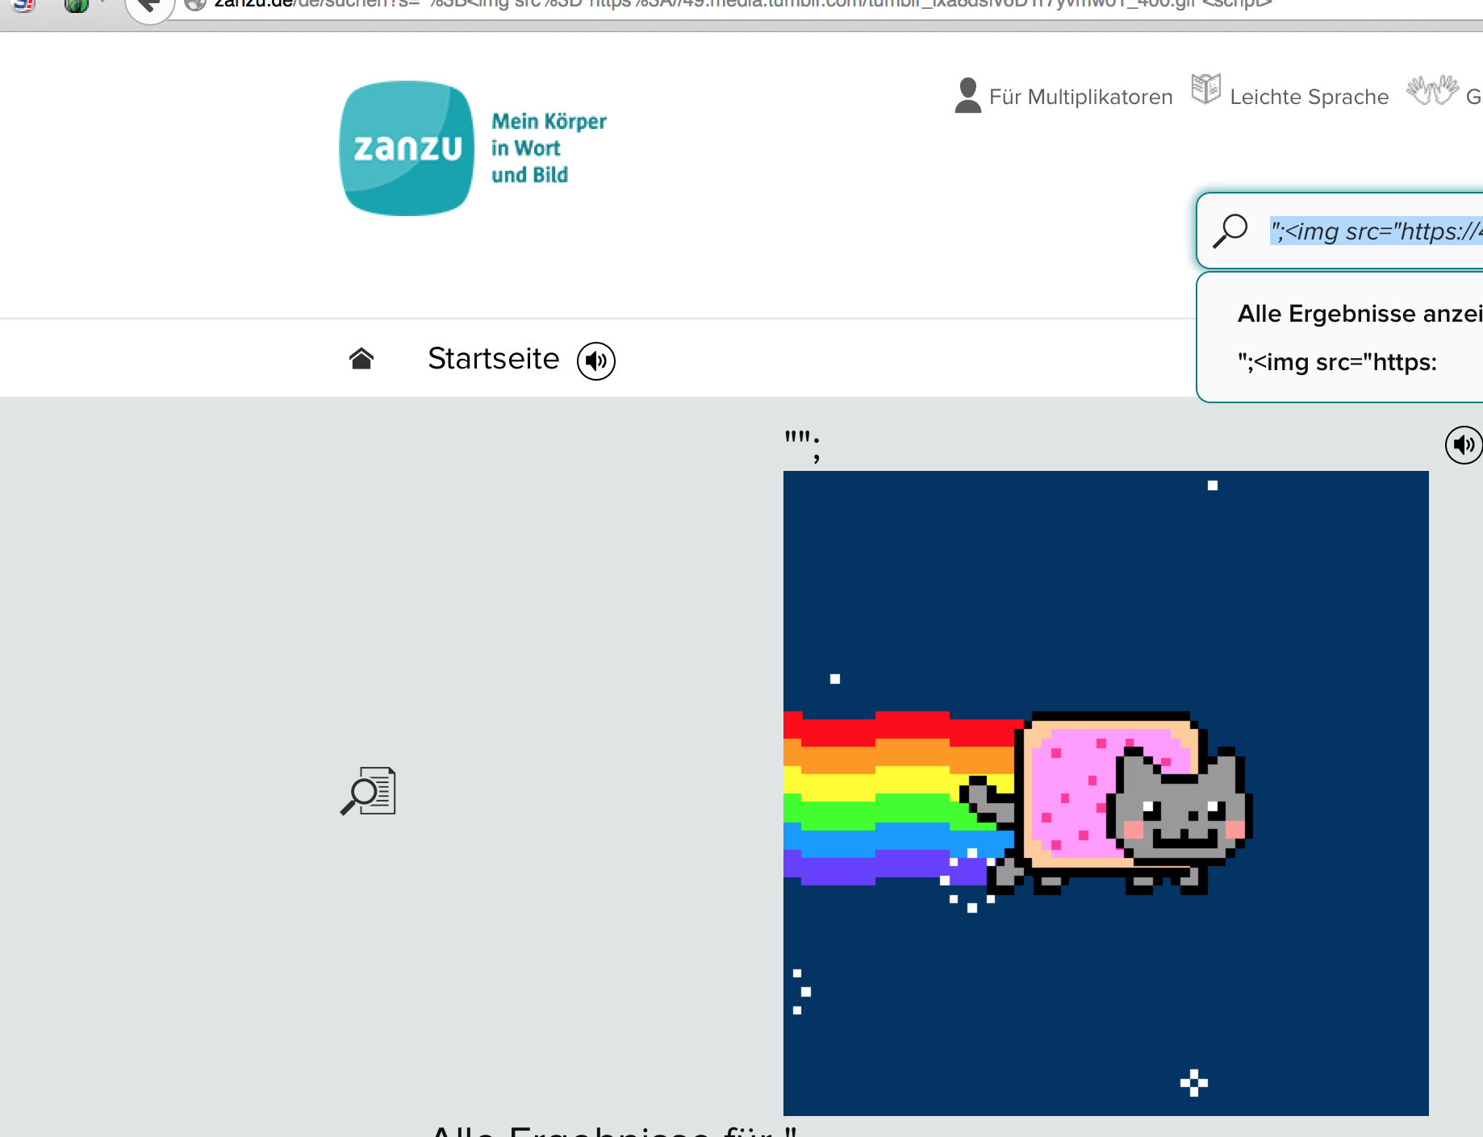Select 'Alle Ergebnisse anzeigen' in search dropdown
This screenshot has width=1483, height=1137.
tap(1359, 314)
